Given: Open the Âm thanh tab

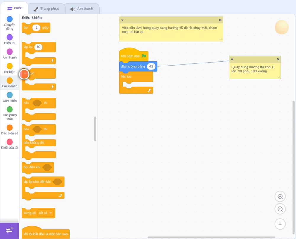Looking at the screenshot, I should tap(82, 9).
